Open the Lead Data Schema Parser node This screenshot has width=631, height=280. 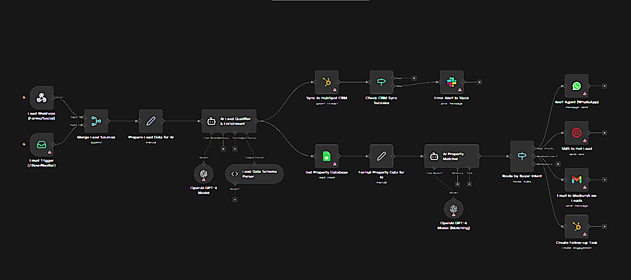click(254, 173)
